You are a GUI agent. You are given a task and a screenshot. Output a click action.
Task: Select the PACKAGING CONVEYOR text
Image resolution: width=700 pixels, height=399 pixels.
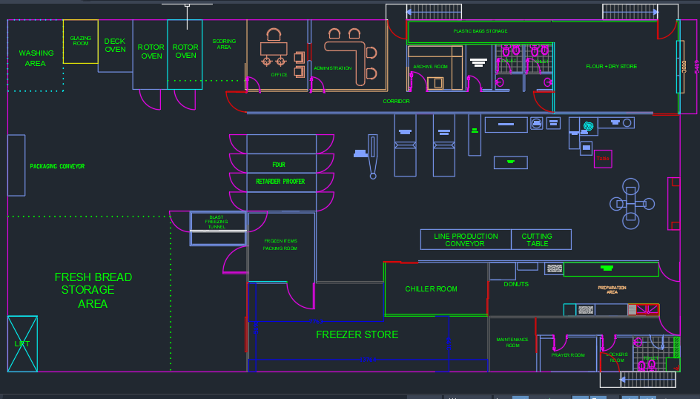[57, 167]
